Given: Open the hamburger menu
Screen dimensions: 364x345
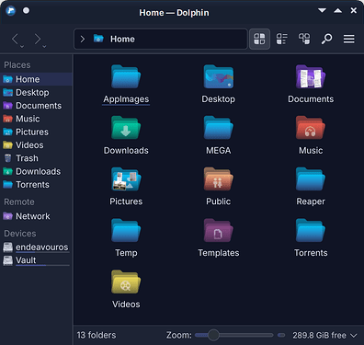Looking at the screenshot, I should 349,39.
